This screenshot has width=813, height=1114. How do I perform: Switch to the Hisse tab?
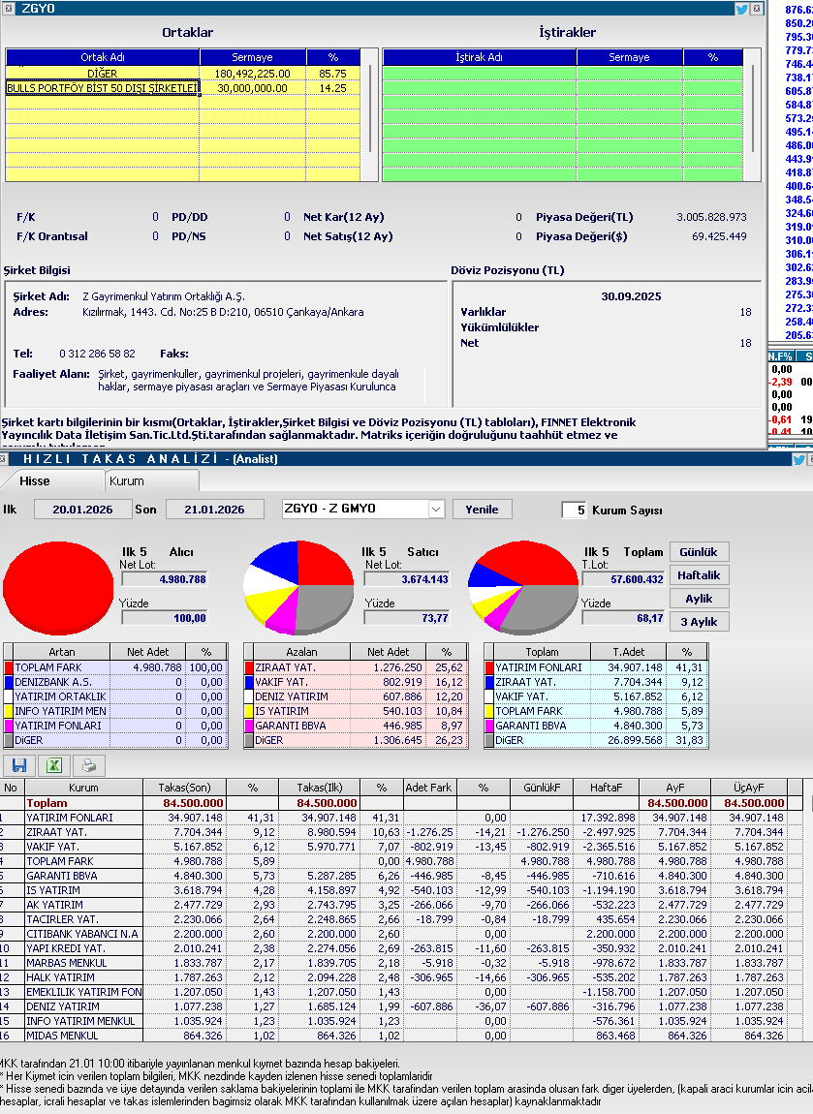[35, 481]
